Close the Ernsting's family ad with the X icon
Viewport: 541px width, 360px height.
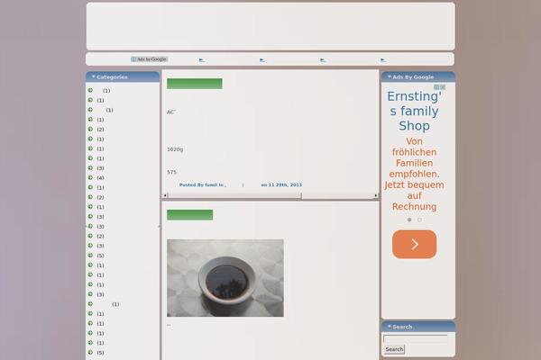[x=443, y=87]
